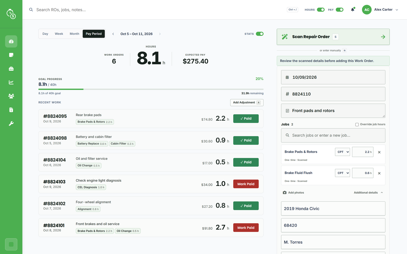Switch to Day view tab
This screenshot has height=254, width=407.
pos(45,34)
